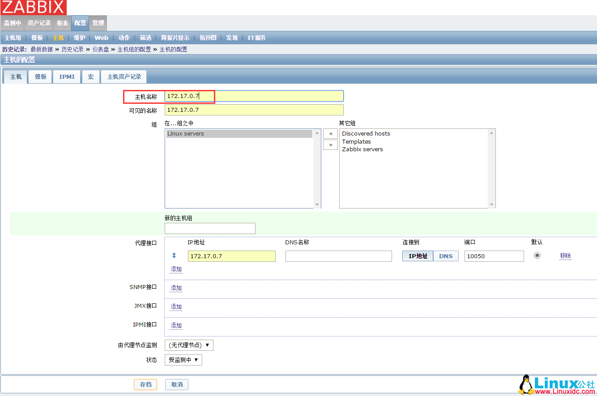
Task: Click the « arrow between the group lists
Action: pyautogui.click(x=330, y=133)
